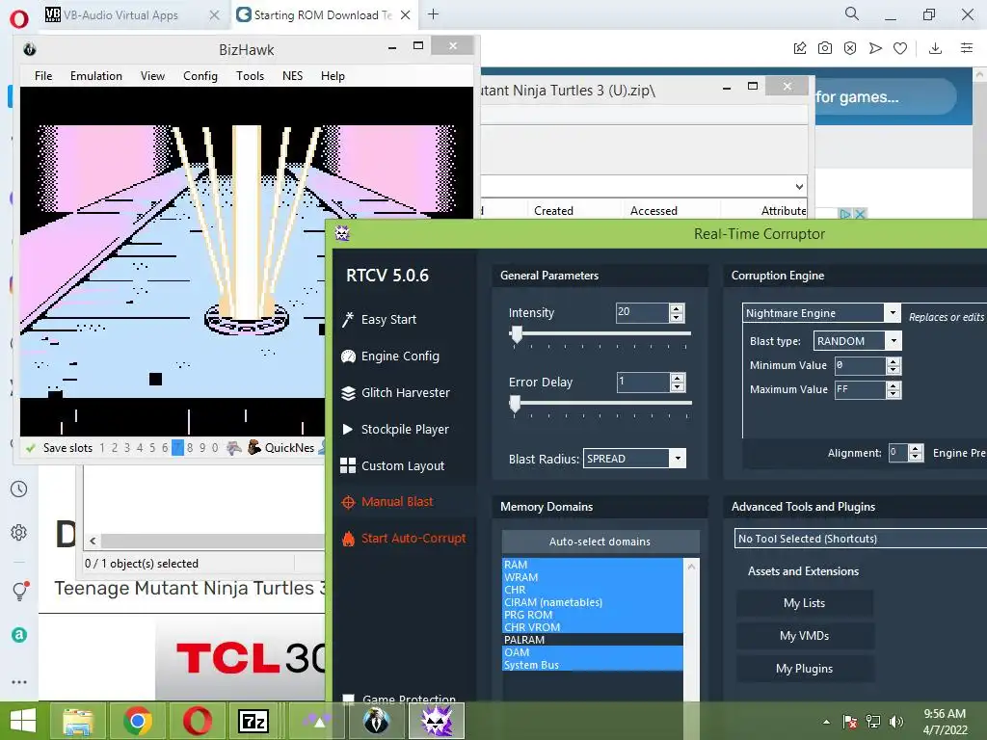
Task: Trigger Manual Blast crosshair icon
Action: coord(347,502)
